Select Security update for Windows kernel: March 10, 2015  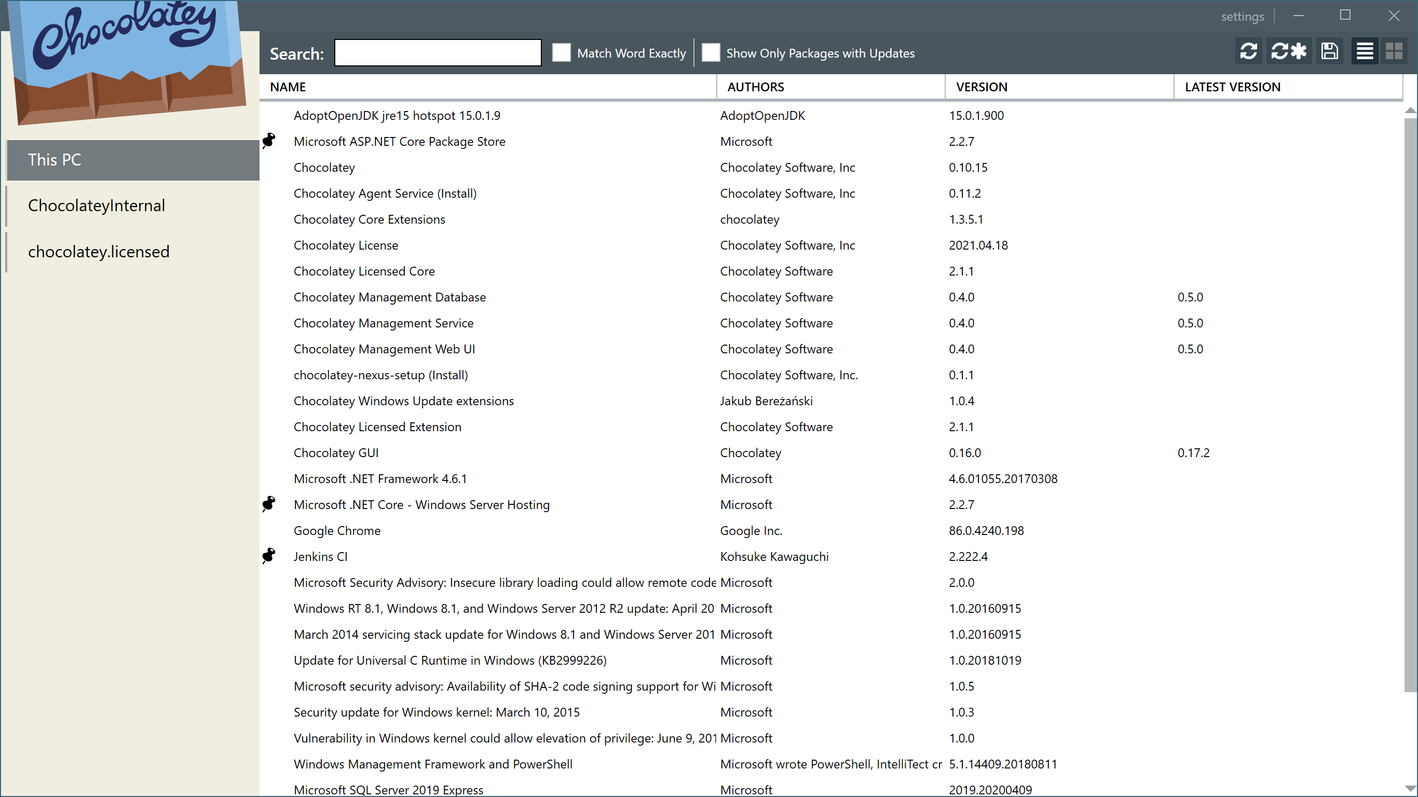(x=831, y=712)
